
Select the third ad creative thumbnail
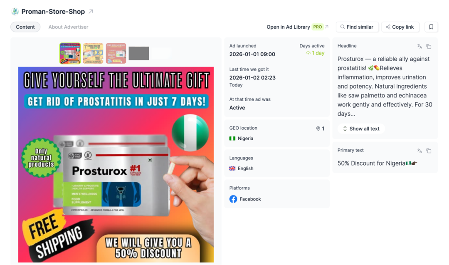[x=116, y=53]
